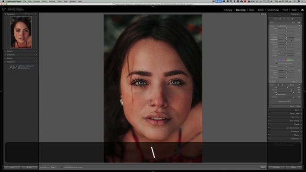Switch to the Library module
Screen dimensions: 306x172
[x=228, y=10]
